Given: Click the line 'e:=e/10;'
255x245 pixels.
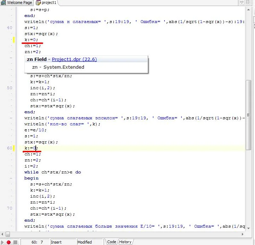Looking at the screenshot, I should (35, 130).
